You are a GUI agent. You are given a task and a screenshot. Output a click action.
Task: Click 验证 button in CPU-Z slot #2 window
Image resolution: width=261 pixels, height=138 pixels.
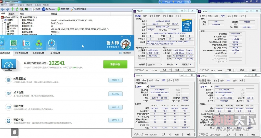tap(177, 134)
